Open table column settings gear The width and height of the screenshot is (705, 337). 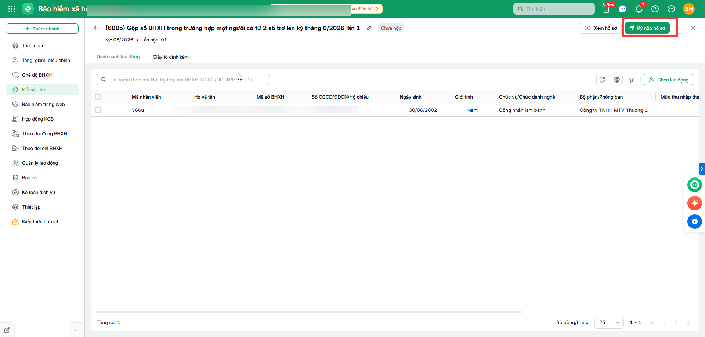617,80
